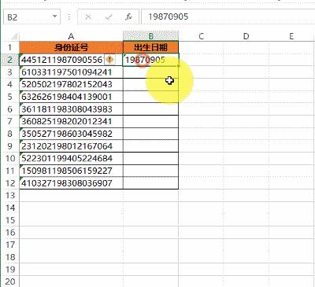Select row 13 header
Screen dimensions: 315x287
click(x=10, y=195)
